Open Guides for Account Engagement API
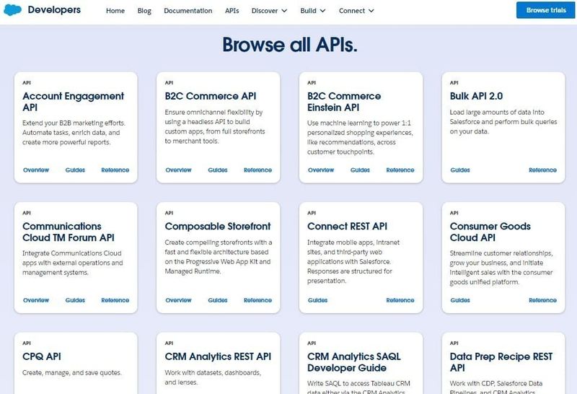The width and height of the screenshot is (577, 394). 75,170
